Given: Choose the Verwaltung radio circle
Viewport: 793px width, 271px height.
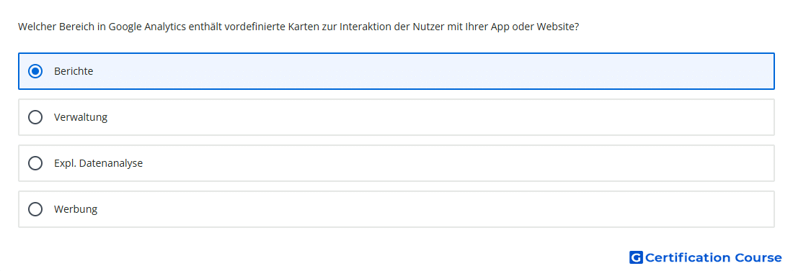Looking at the screenshot, I should [35, 117].
